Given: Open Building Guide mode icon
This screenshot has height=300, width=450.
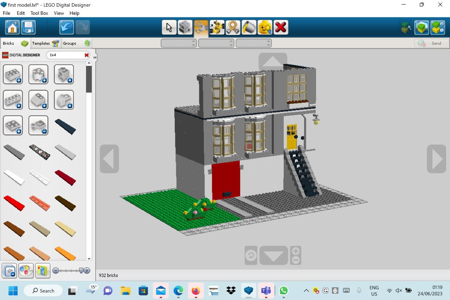Looking at the screenshot, I should (x=438, y=27).
